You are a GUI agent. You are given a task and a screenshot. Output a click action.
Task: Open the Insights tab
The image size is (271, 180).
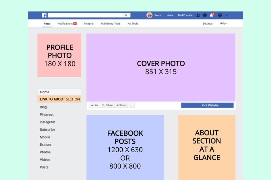click(x=89, y=23)
